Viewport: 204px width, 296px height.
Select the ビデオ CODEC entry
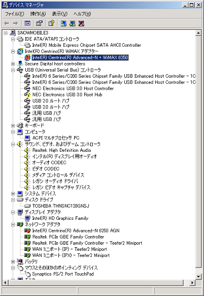tap(46, 169)
